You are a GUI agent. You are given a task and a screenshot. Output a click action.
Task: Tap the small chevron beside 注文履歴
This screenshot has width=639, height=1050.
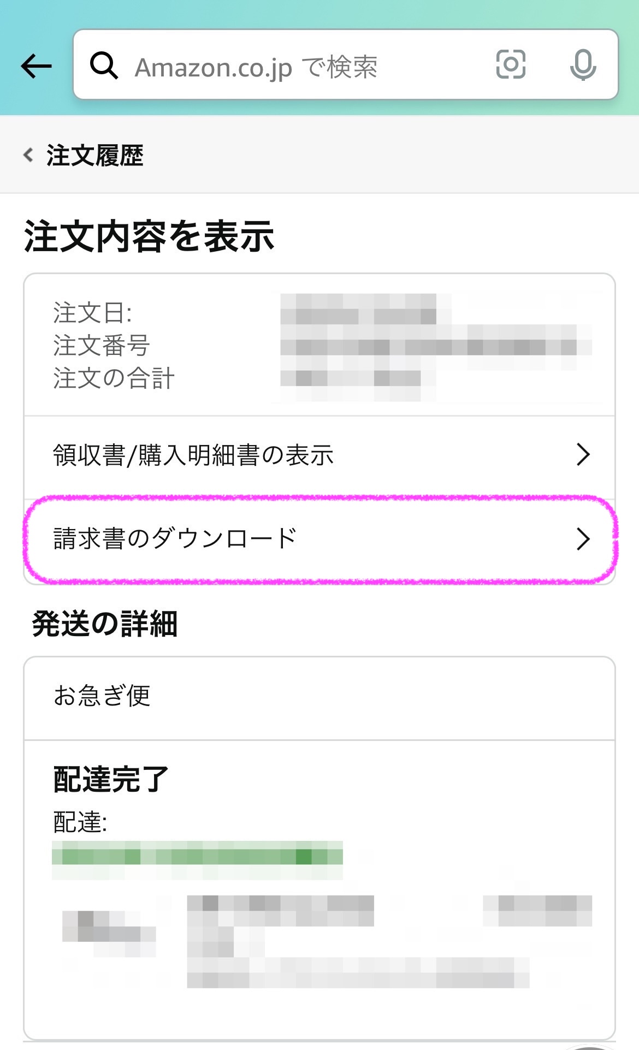28,155
